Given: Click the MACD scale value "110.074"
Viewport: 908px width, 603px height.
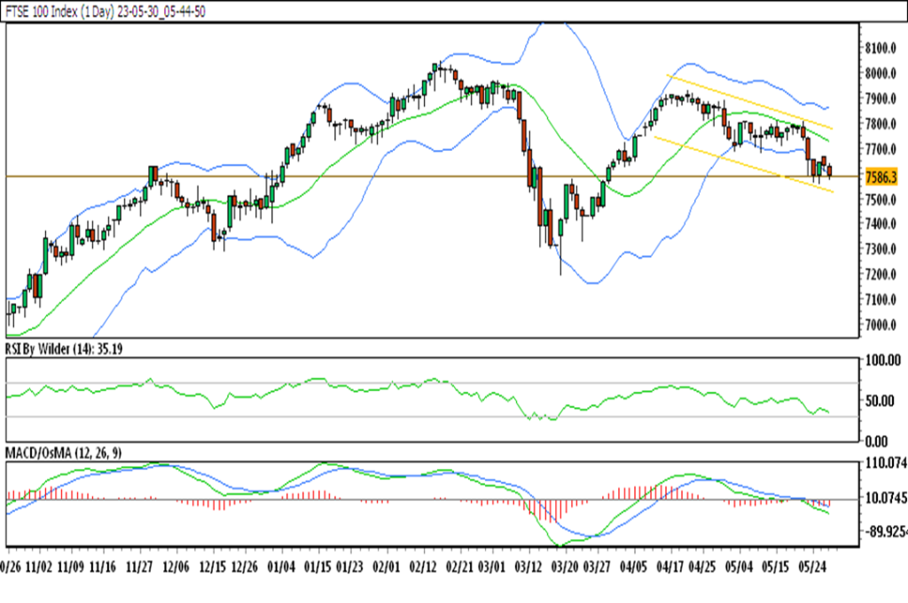Looking at the screenshot, I should tap(886, 463).
